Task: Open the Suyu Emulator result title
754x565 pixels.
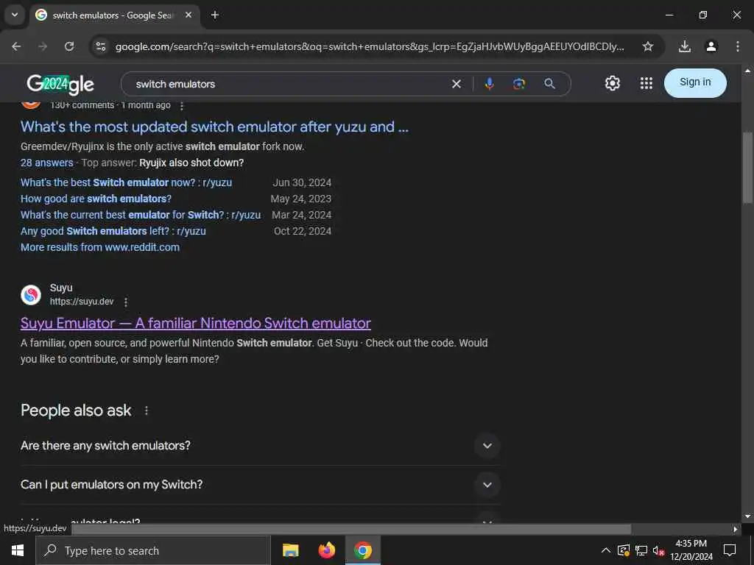Action: (196, 324)
